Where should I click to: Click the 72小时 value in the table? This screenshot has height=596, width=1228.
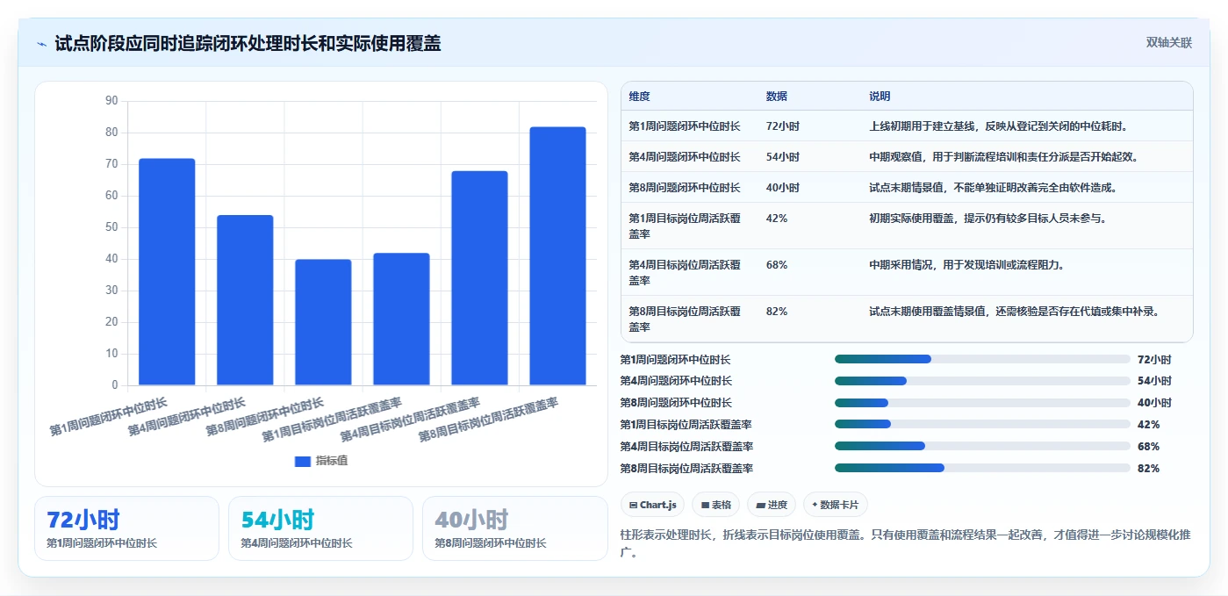click(782, 126)
